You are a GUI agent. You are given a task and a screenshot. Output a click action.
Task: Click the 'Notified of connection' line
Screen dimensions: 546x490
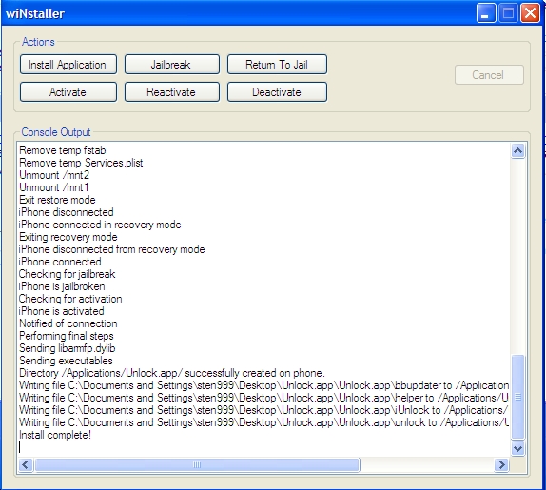pyautogui.click(x=68, y=323)
